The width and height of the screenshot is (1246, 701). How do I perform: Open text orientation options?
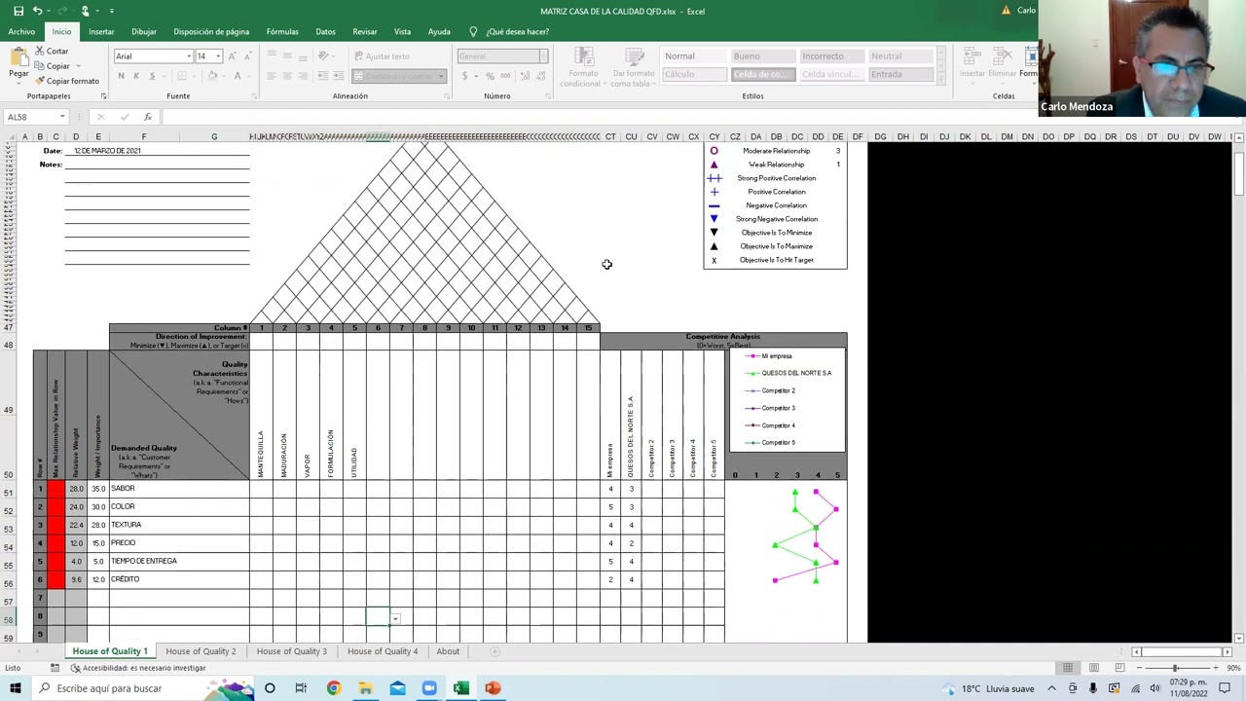click(x=324, y=56)
